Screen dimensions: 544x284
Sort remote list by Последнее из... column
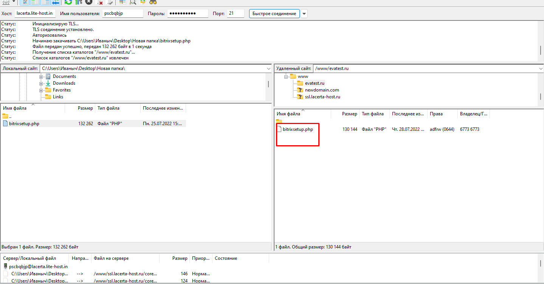pyautogui.click(x=409, y=114)
